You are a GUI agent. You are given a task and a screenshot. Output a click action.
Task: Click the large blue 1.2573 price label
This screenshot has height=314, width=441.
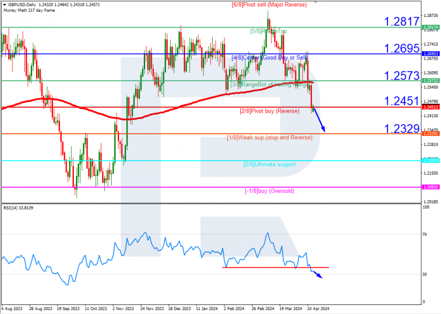[x=402, y=76]
